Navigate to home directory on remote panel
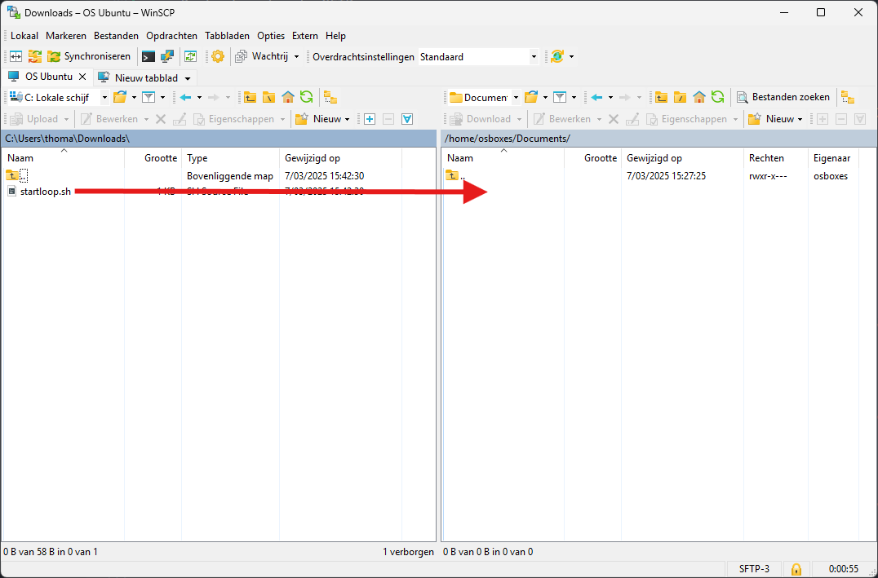Image resolution: width=878 pixels, height=578 pixels. pos(698,96)
